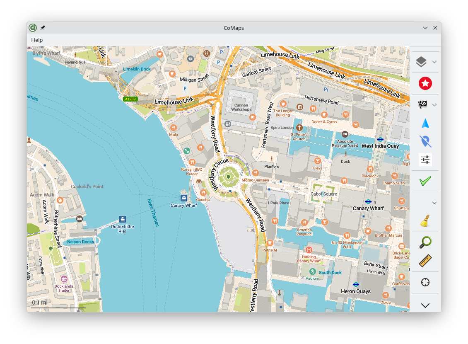Click the my position crosshair icon
Image resolution: width=468 pixels, height=344 pixels.
coord(425,282)
